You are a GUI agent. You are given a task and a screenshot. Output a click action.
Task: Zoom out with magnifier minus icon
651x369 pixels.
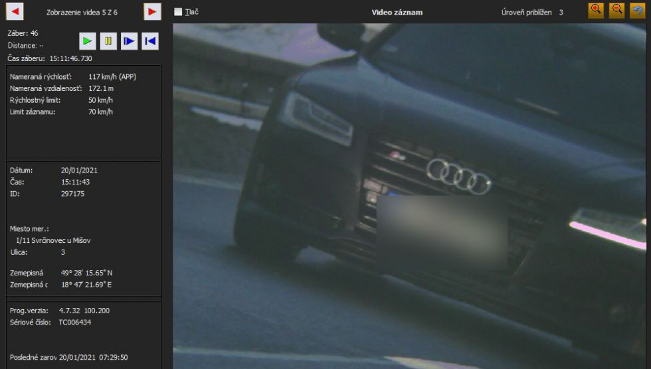[x=617, y=11]
